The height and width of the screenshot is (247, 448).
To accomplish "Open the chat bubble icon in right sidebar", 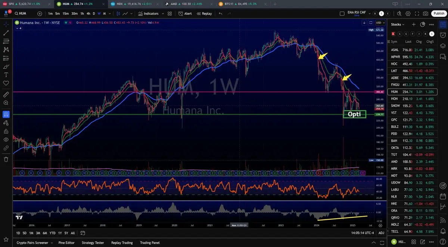I will click(x=443, y=57).
